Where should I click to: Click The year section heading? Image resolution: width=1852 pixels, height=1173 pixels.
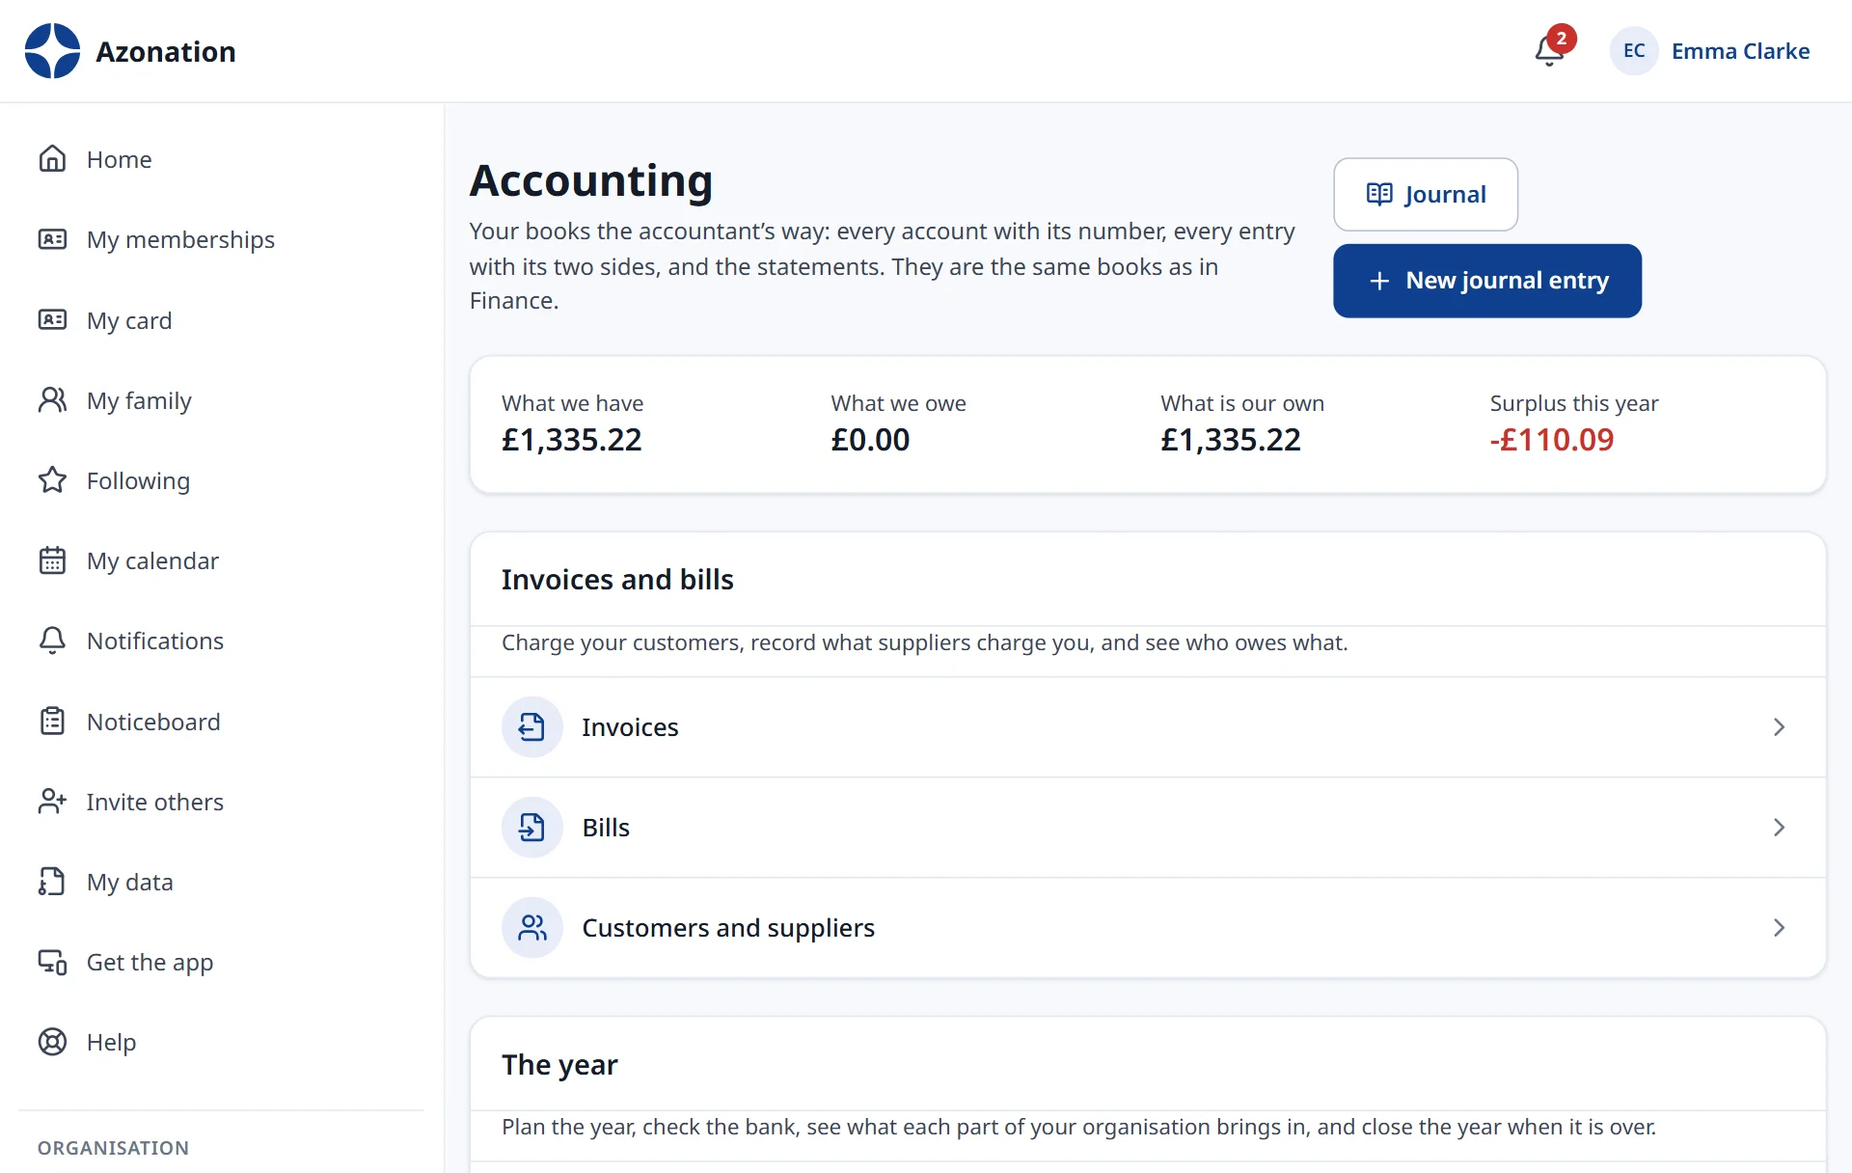559,1064
